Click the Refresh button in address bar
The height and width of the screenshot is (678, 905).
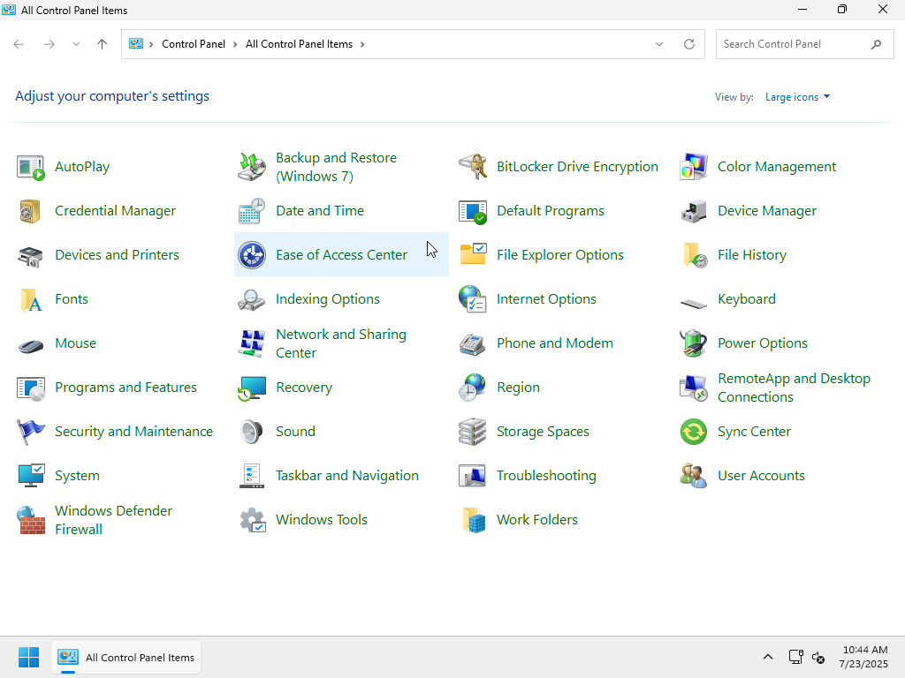pyautogui.click(x=689, y=44)
